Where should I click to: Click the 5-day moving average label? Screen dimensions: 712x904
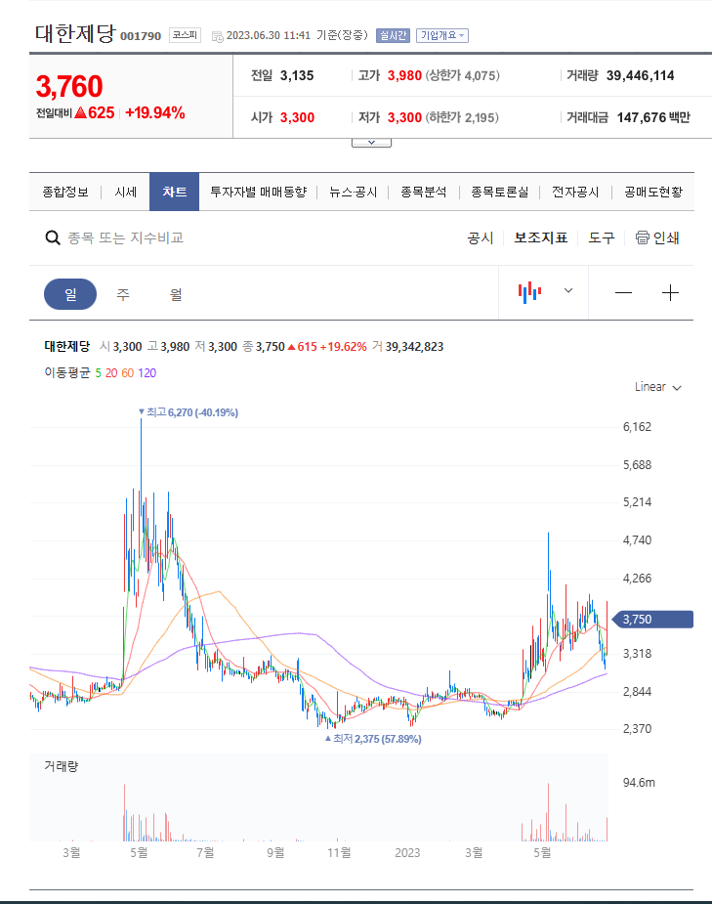(98, 373)
